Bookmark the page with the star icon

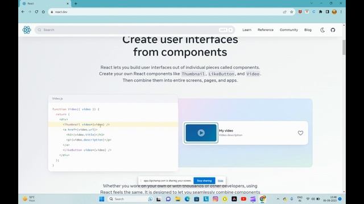pyautogui.click(x=292, y=12)
